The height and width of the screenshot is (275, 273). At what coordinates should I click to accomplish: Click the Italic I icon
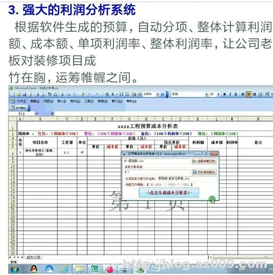tap(230, 94)
